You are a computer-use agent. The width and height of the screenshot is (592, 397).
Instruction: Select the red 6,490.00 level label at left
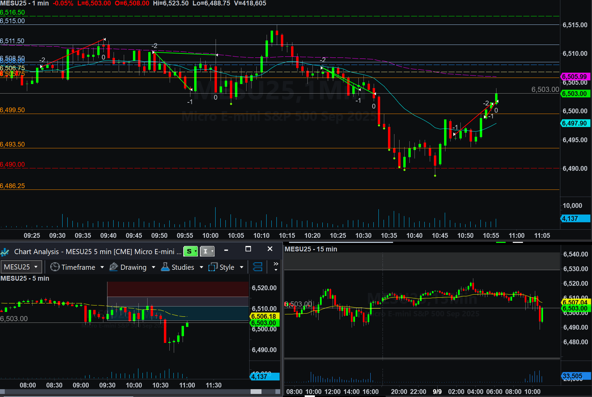tap(13, 164)
